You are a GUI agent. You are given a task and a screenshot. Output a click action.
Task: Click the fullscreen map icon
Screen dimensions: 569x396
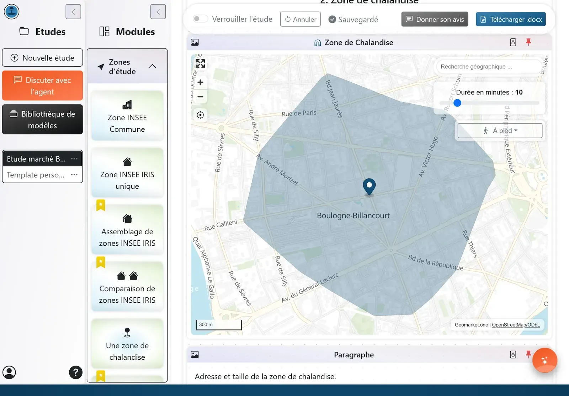coord(200,64)
